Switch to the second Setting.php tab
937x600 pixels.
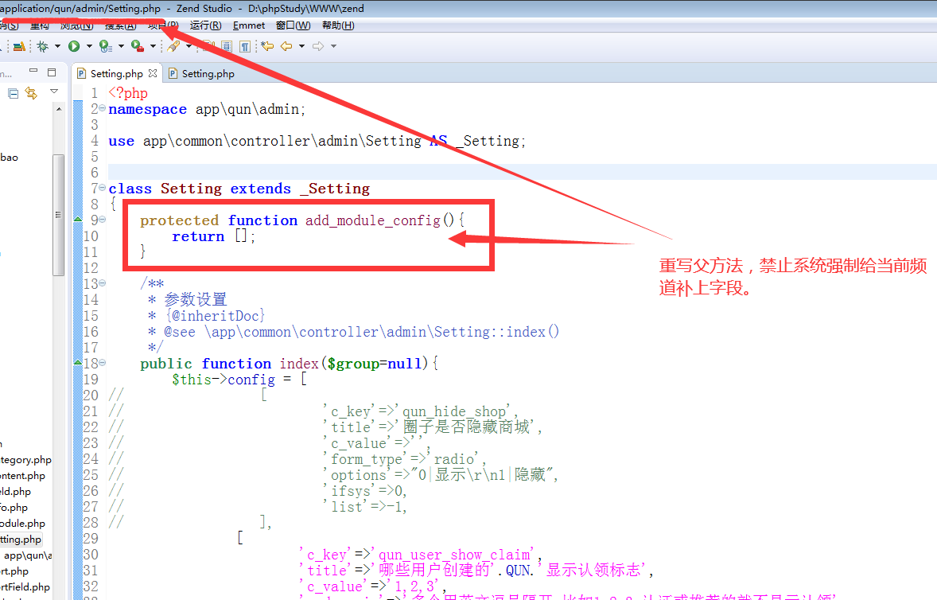pyautogui.click(x=208, y=73)
